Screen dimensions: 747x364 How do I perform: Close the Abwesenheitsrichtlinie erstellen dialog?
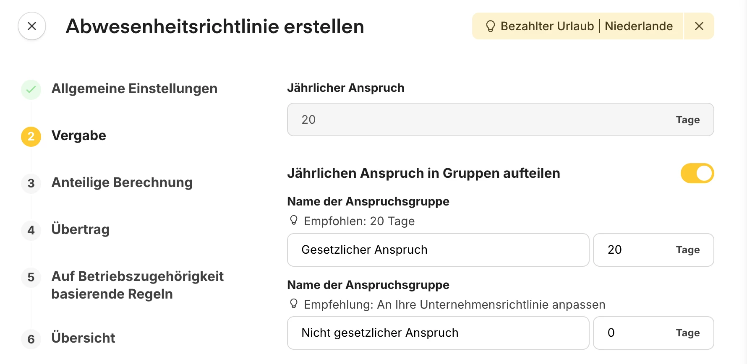pyautogui.click(x=32, y=26)
